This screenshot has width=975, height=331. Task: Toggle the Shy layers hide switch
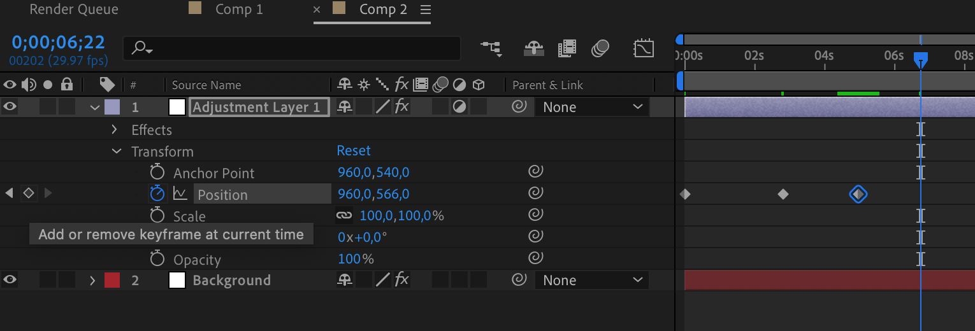pos(533,48)
